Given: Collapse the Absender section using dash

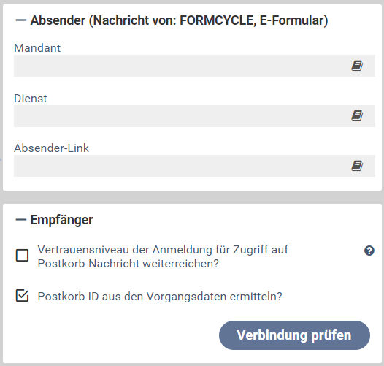Looking at the screenshot, I should pyautogui.click(x=21, y=20).
